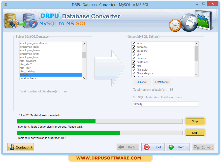
Task: Click the globe graphic in the banner
Action: click(x=189, y=23)
